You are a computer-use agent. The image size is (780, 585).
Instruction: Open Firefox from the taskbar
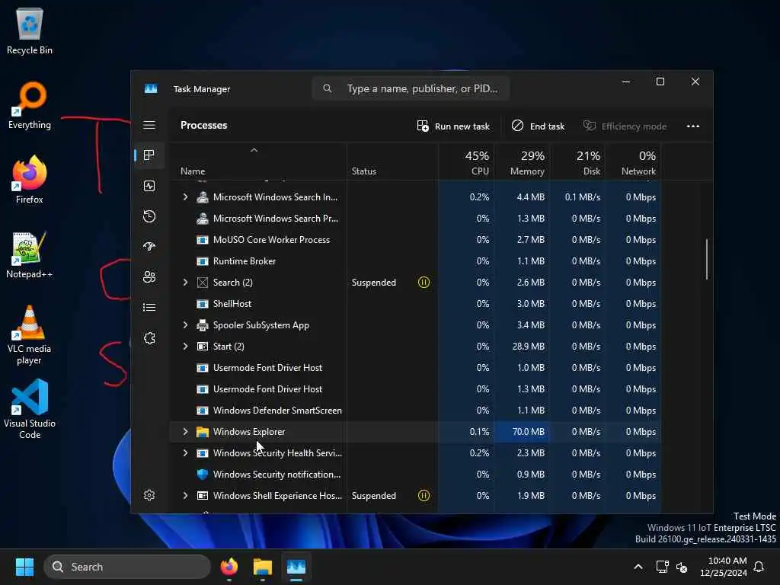(x=229, y=567)
